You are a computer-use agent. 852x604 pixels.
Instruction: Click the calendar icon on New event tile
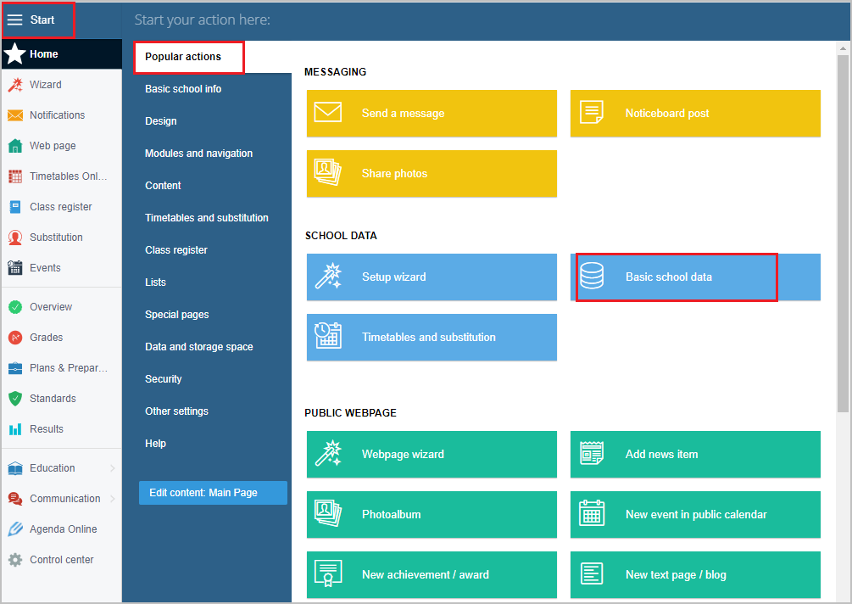[x=592, y=512]
